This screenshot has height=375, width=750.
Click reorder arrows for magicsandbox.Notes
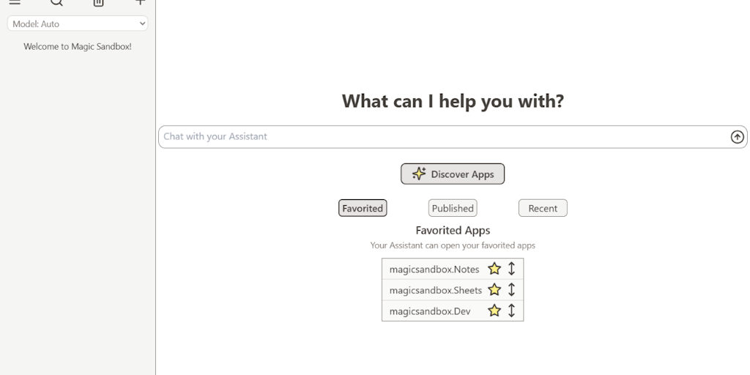click(x=511, y=269)
